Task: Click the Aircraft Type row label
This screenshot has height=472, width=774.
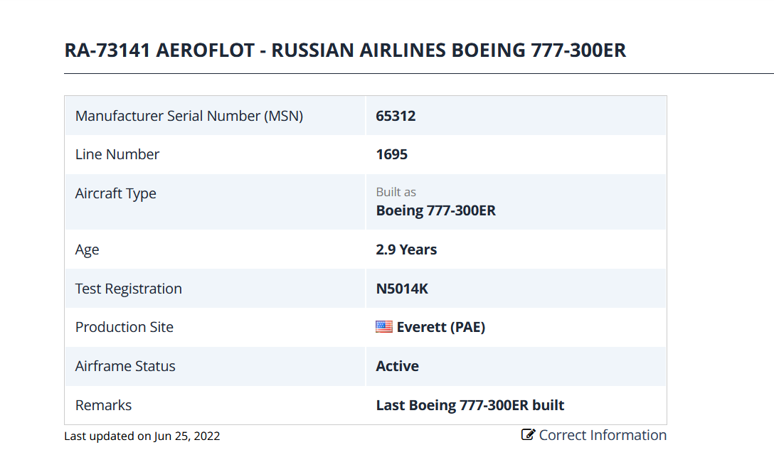Action: [x=115, y=193]
